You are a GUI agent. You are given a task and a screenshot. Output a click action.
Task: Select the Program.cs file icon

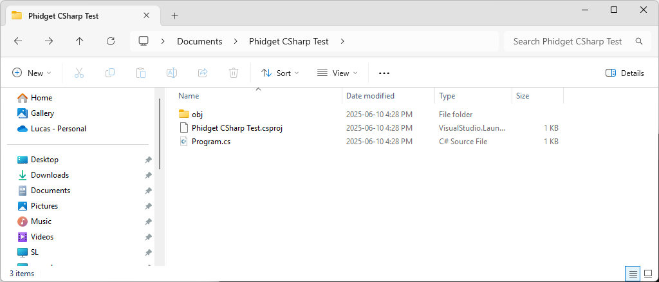183,142
